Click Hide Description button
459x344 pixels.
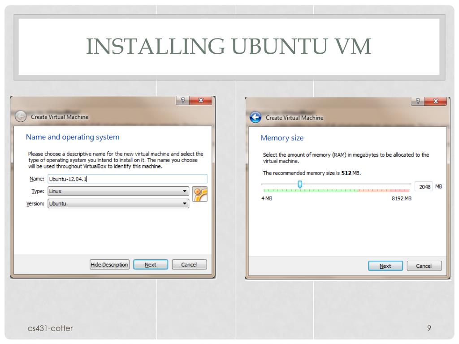pyautogui.click(x=109, y=265)
